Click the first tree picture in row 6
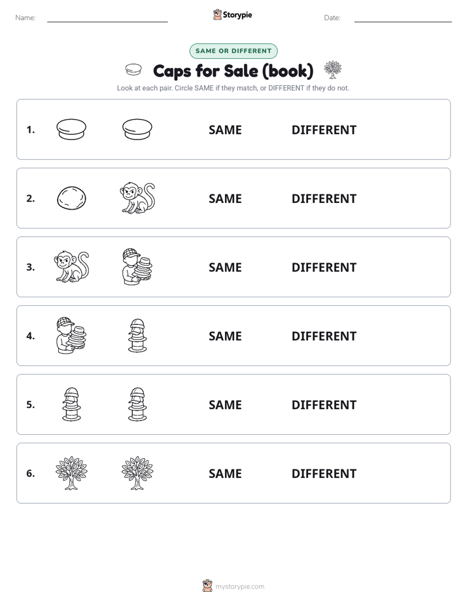The image size is (467, 605). pos(71,473)
